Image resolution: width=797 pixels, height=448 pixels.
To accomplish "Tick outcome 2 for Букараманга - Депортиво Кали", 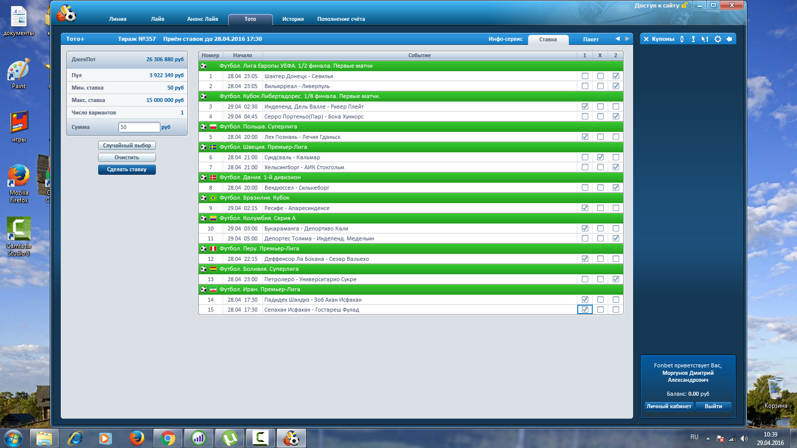I will (x=616, y=228).
